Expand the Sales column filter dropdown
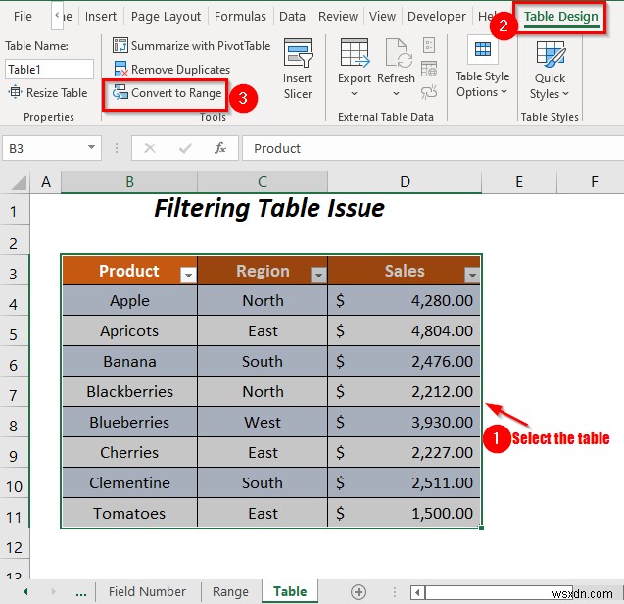Screen dimensions: 624x604 coord(471,276)
